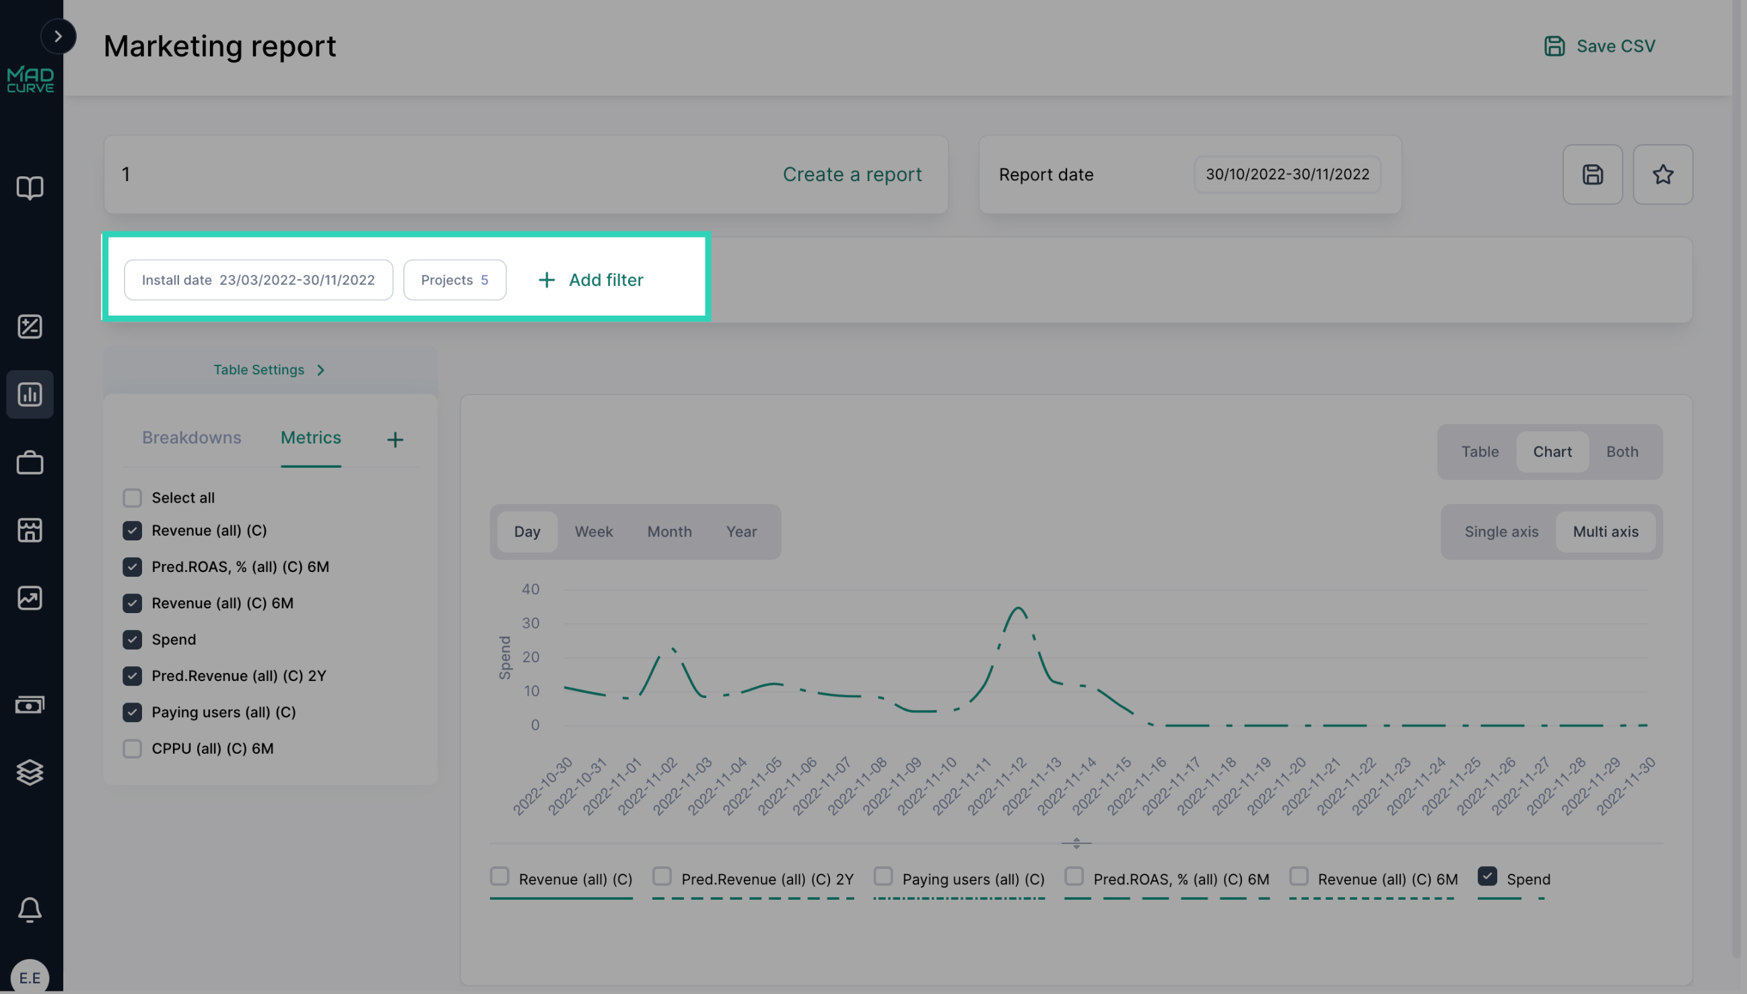The image size is (1747, 994).
Task: Switch to the Breakdowns tab
Action: (x=191, y=437)
